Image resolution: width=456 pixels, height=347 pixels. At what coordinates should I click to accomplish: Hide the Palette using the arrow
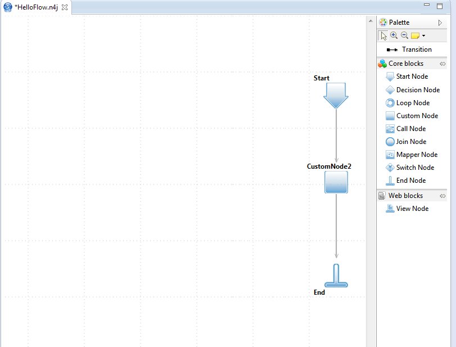pyautogui.click(x=440, y=22)
